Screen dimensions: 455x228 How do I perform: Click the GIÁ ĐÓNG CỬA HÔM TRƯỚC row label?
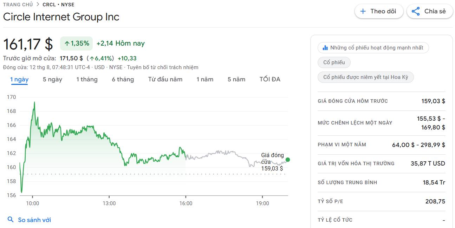353,101
